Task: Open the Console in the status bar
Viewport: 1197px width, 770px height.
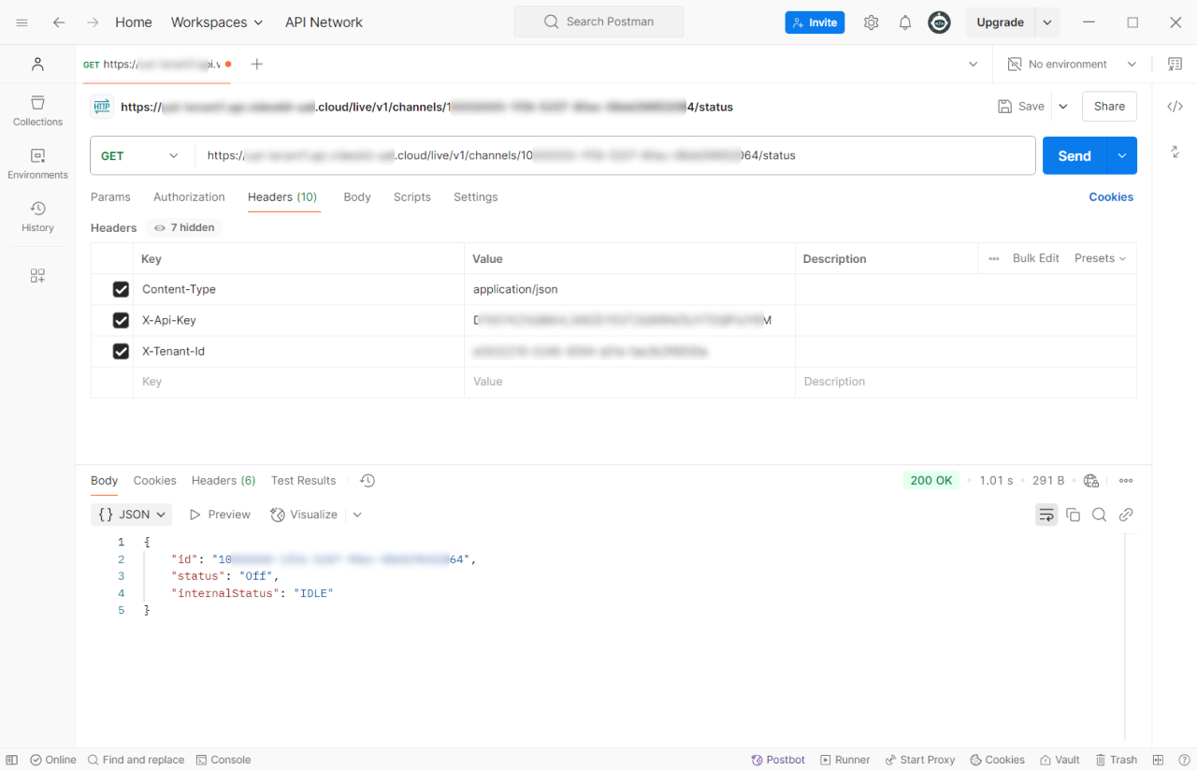Action: click(x=224, y=760)
